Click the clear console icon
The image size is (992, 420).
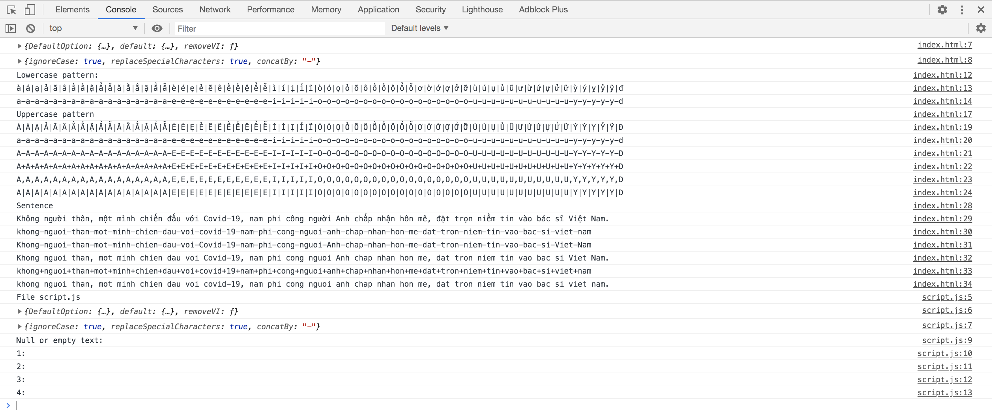coord(30,28)
